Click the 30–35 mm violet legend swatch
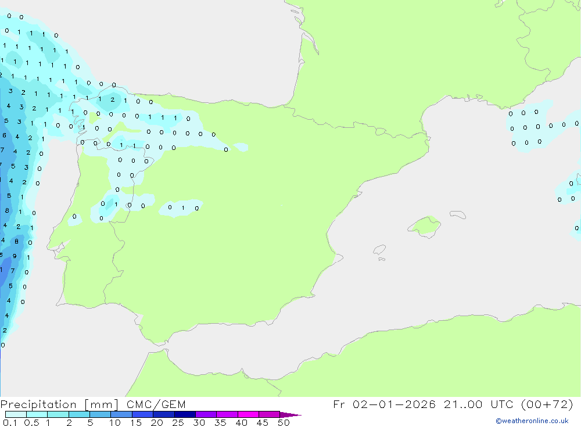581x426 pixels. [206, 414]
